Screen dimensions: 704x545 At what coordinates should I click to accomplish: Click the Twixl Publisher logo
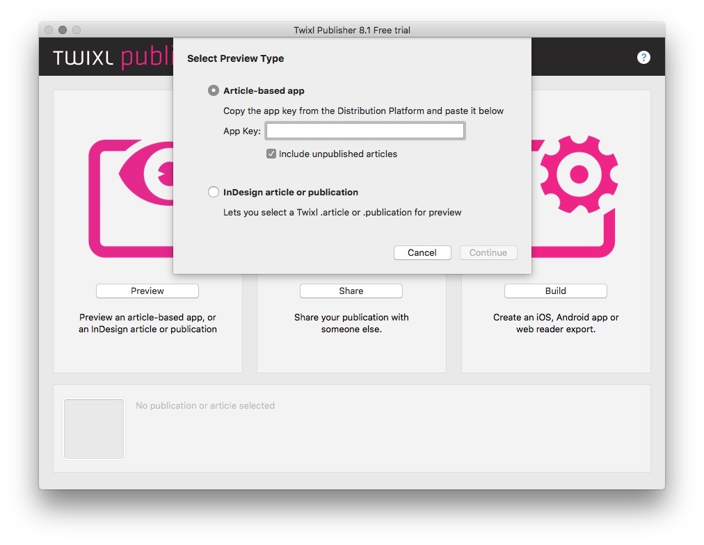[111, 58]
